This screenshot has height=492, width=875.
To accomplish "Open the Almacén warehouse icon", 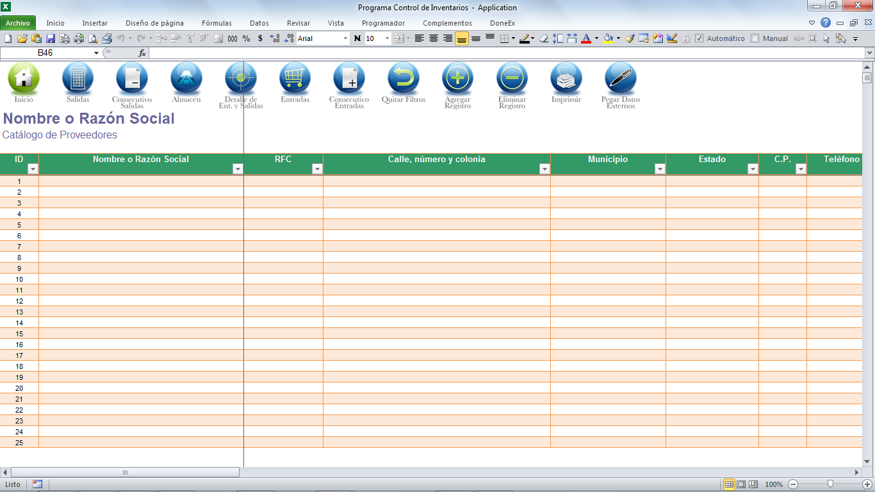I will pyautogui.click(x=186, y=78).
